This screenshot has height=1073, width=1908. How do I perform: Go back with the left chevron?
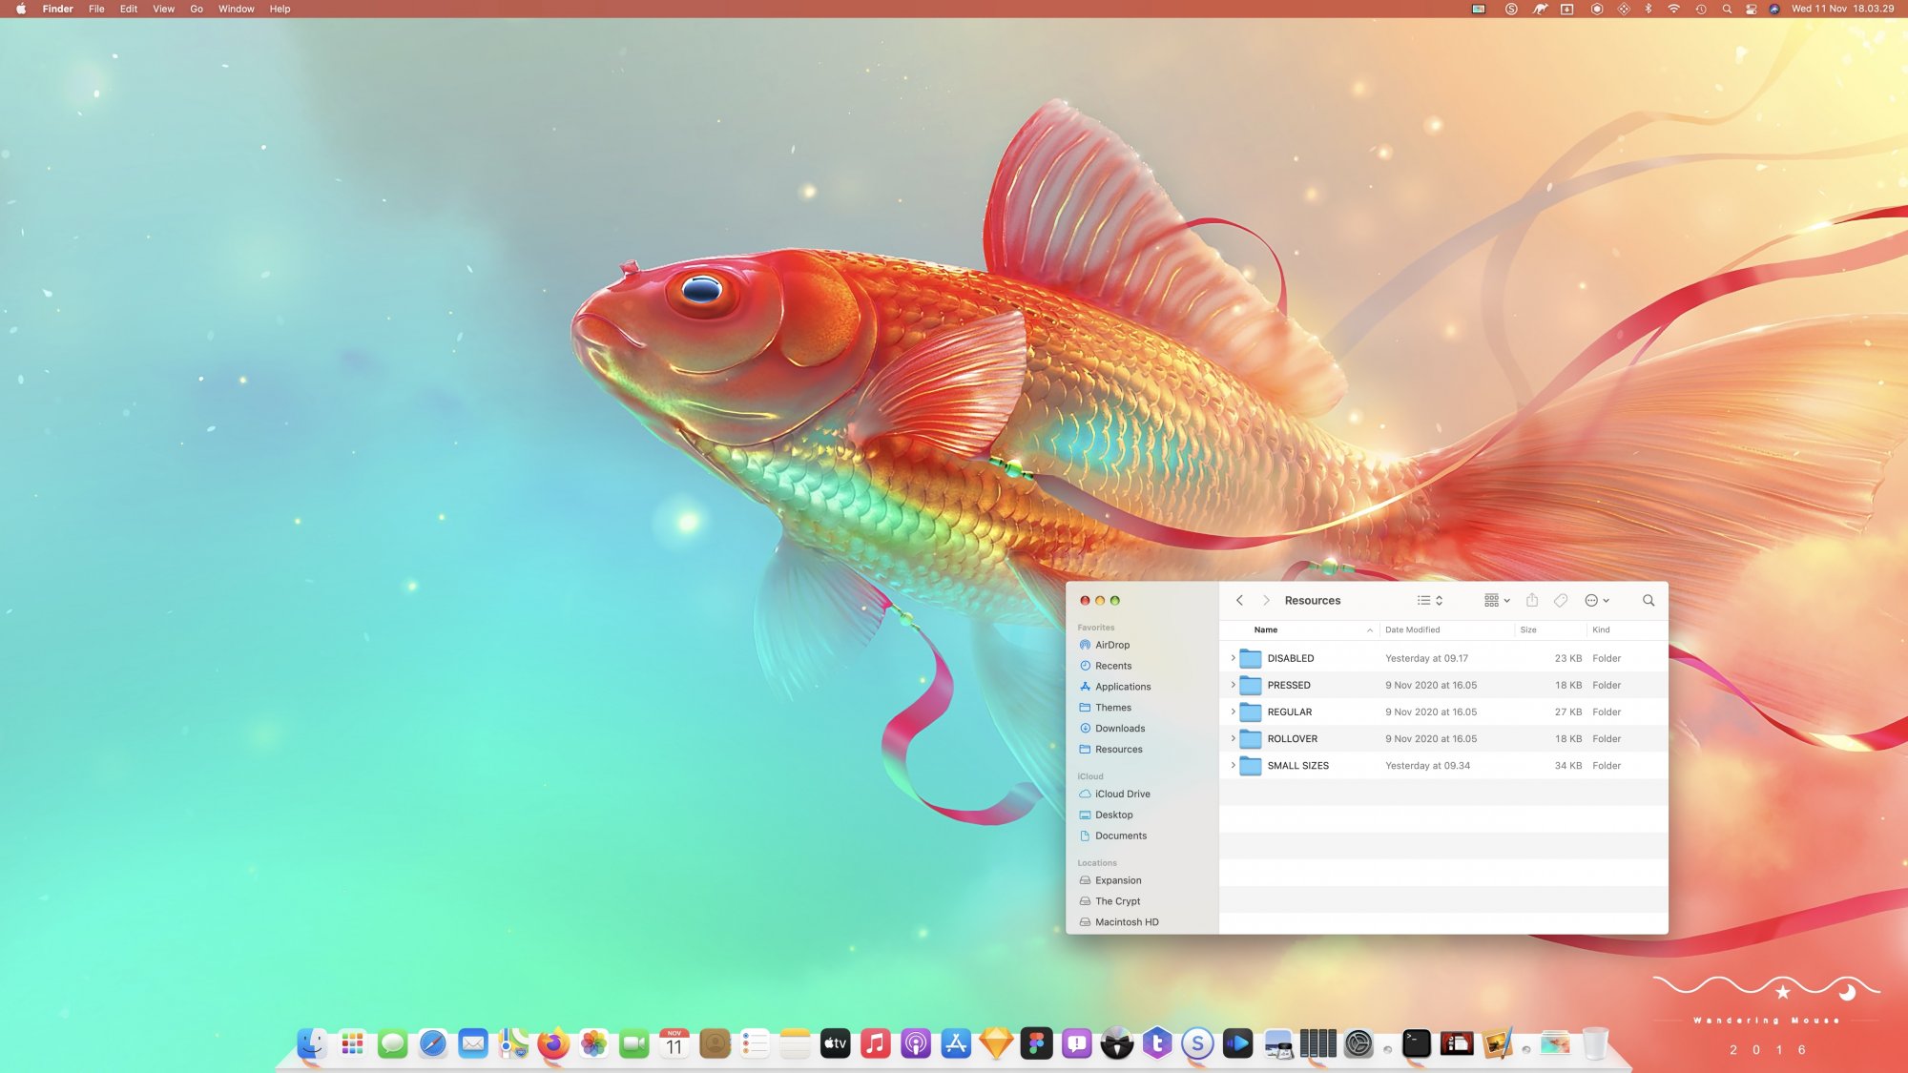tap(1239, 600)
